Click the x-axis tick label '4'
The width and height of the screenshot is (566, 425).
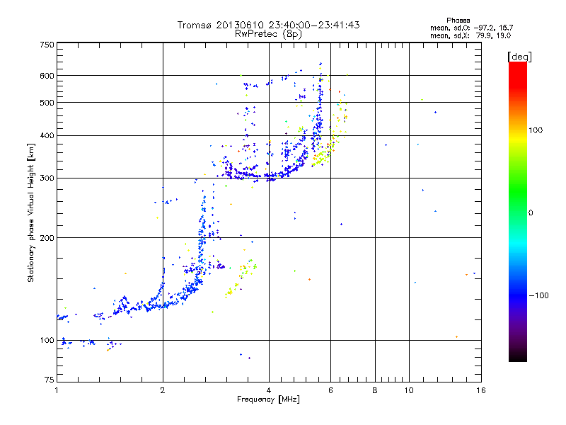click(x=269, y=390)
